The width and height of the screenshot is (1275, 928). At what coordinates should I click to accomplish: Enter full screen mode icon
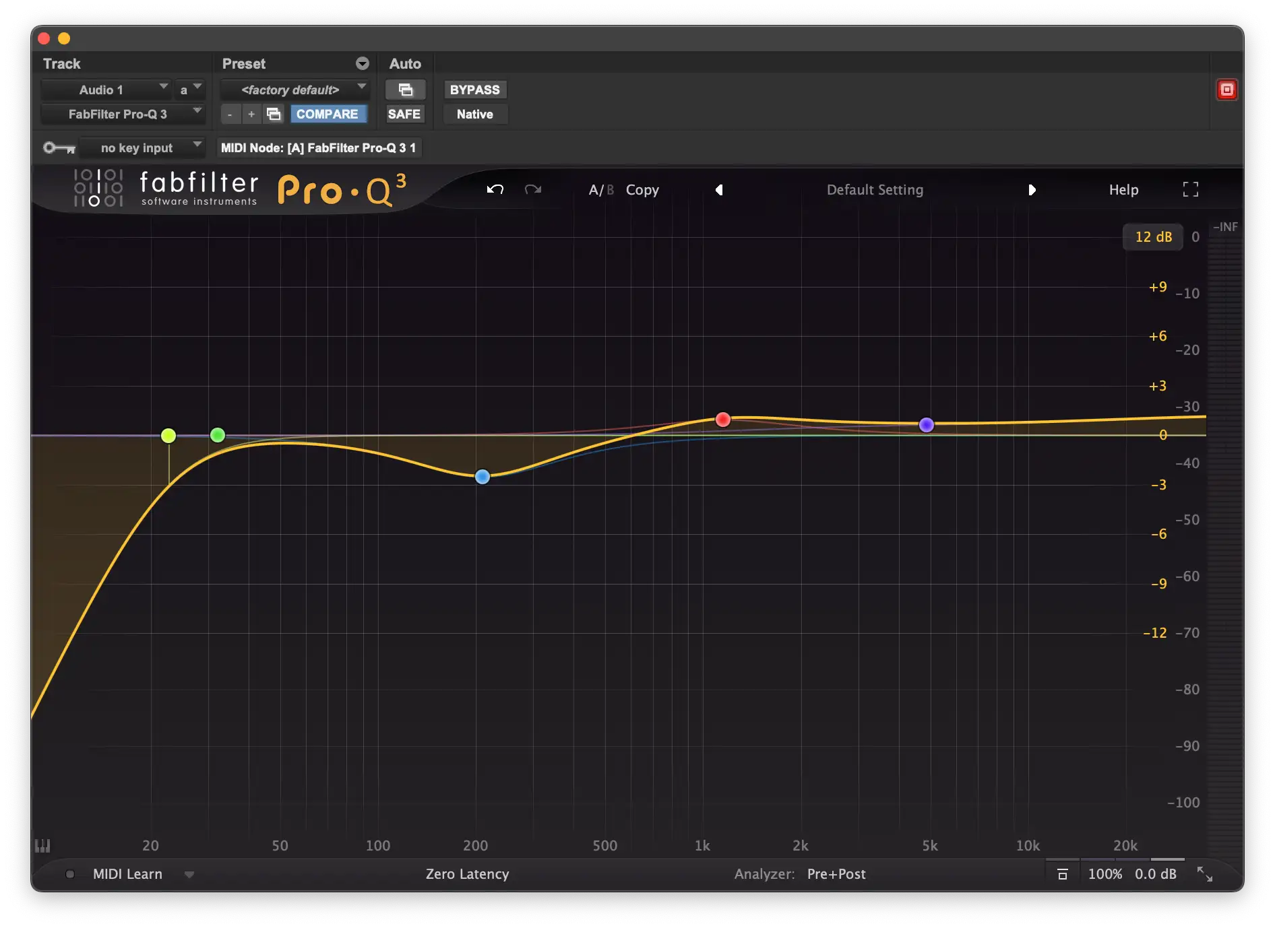[x=1190, y=190]
